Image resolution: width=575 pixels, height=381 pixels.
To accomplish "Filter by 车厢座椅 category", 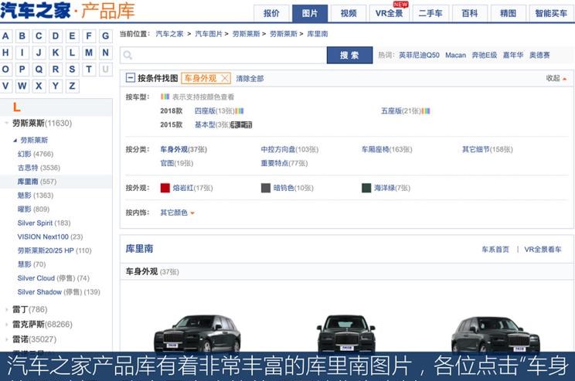I will (387, 149).
